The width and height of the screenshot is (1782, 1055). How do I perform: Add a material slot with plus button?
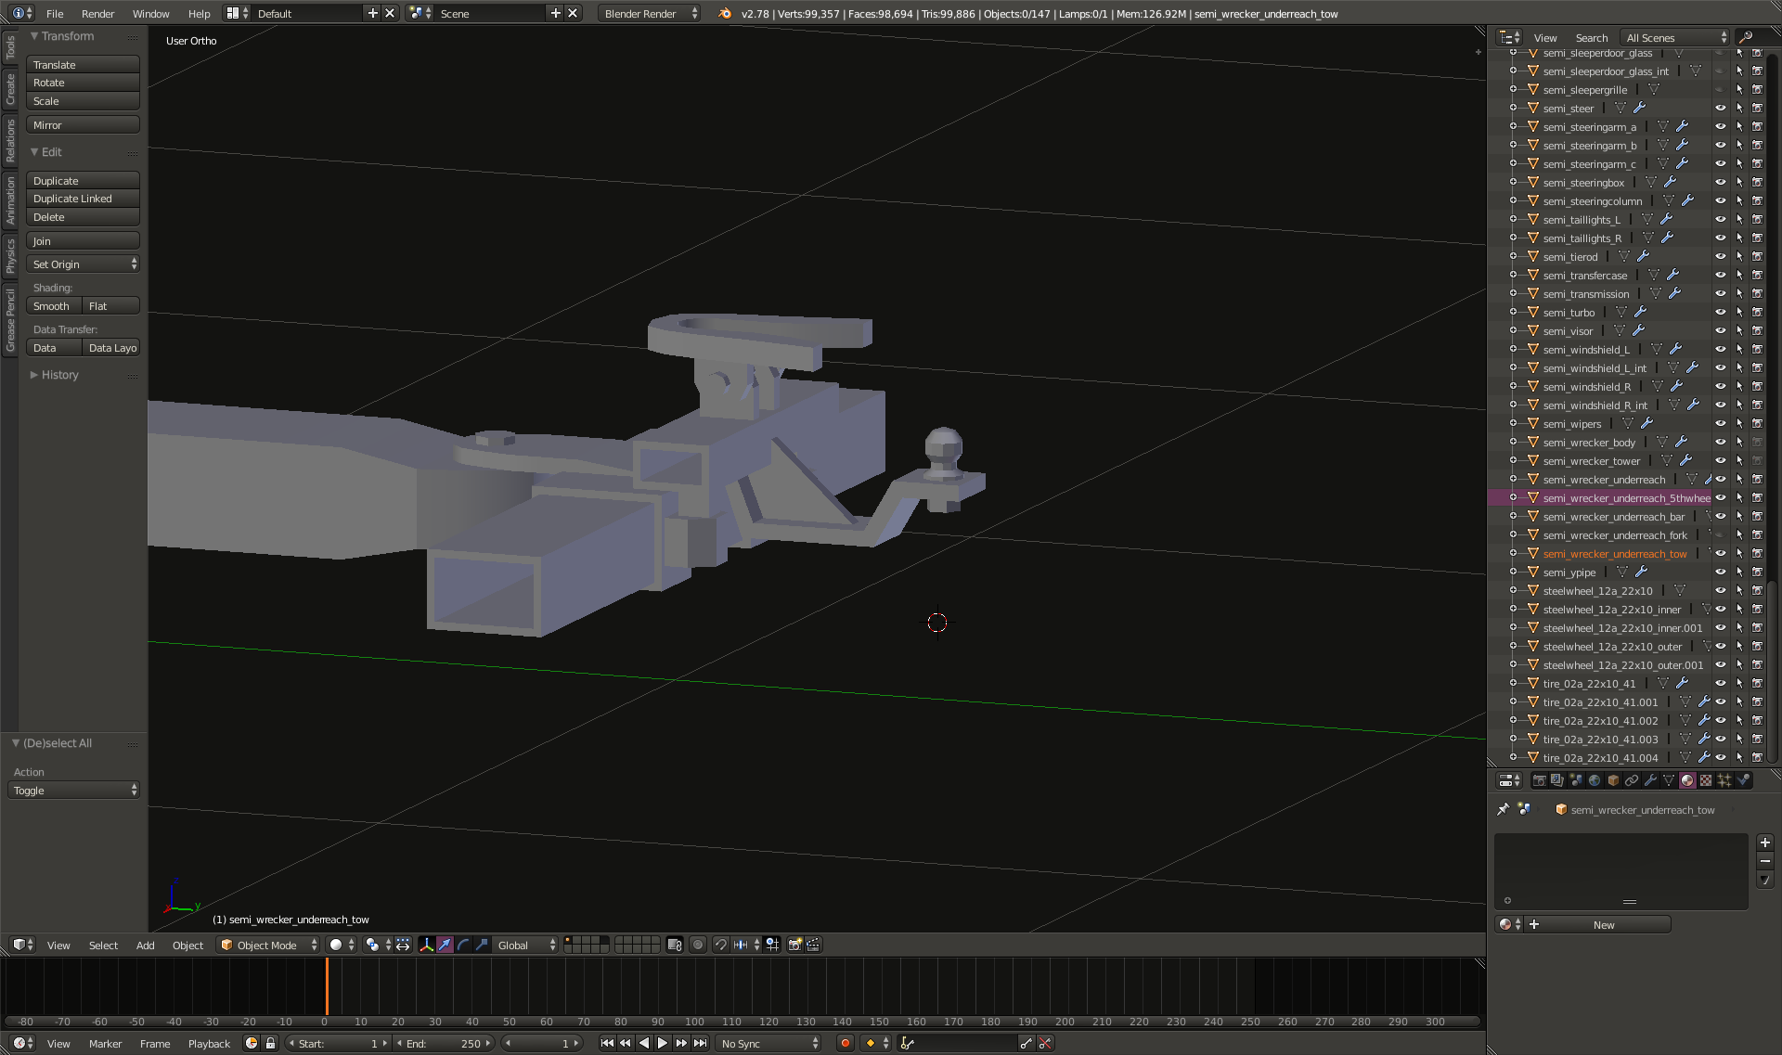point(1765,843)
